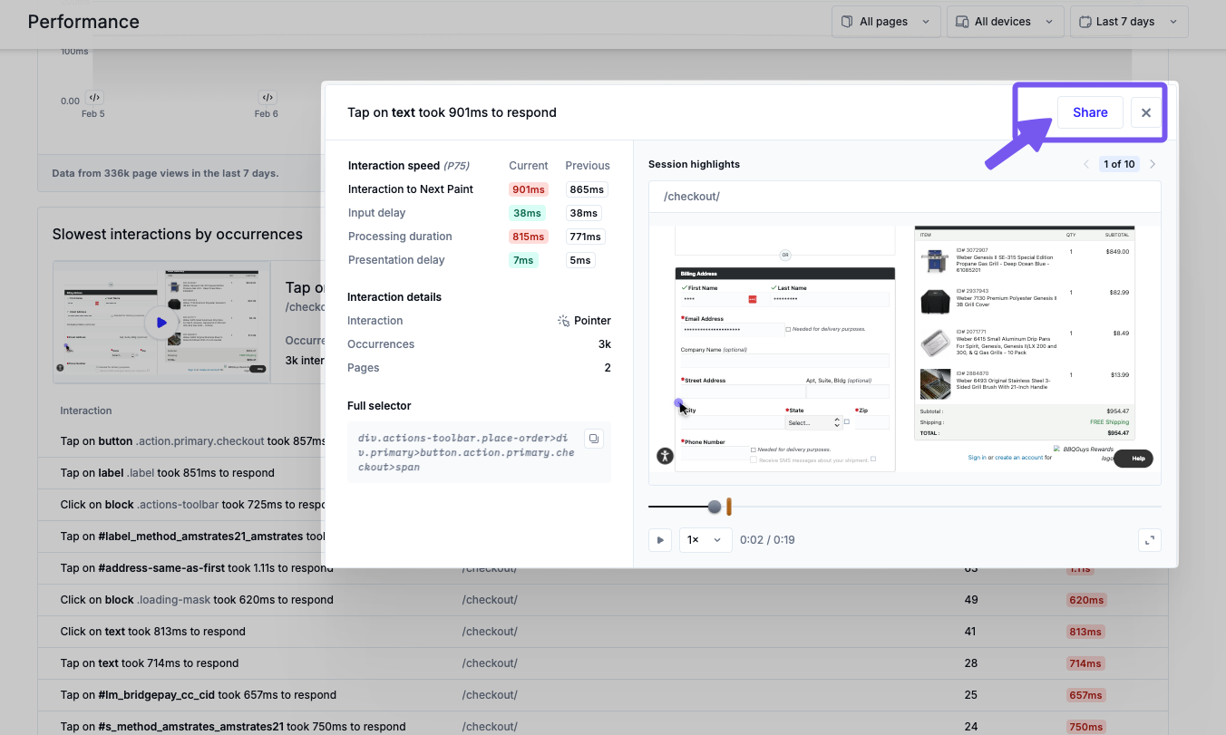This screenshot has width=1226, height=735.
Task: Select the row "Tap on #lm_bridgepay_cc_cid"
Action: click(602, 695)
